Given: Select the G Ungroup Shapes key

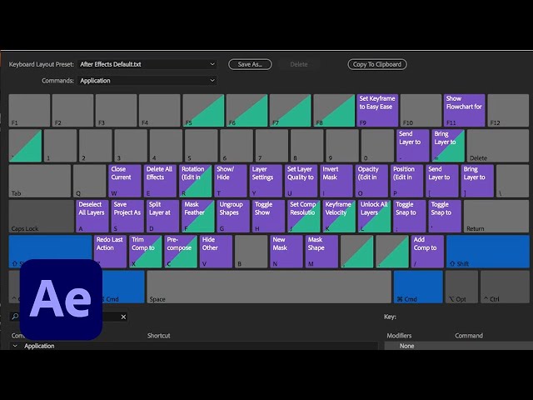Looking at the screenshot, I should (x=233, y=217).
